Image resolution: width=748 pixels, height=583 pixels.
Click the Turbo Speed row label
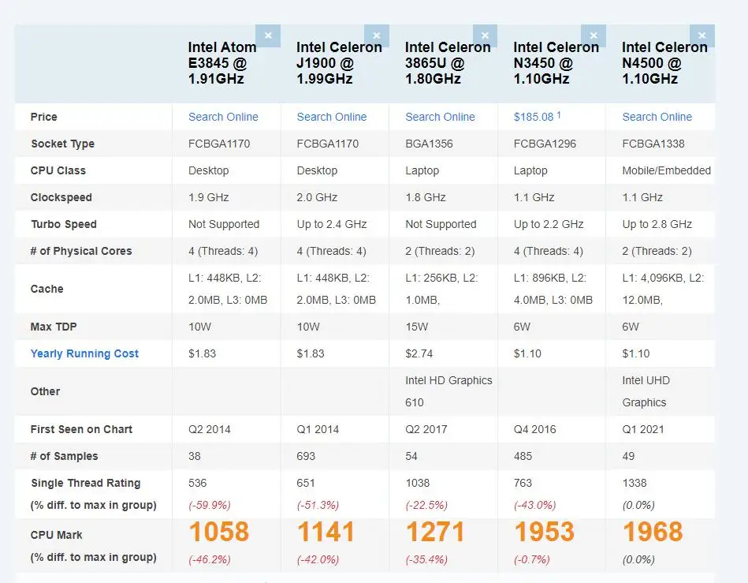(65, 224)
